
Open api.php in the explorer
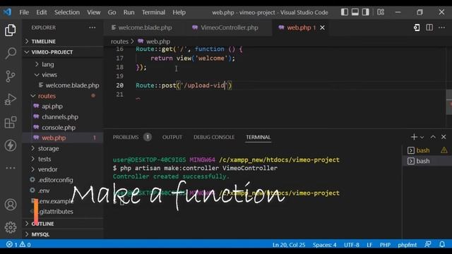coord(63,107)
